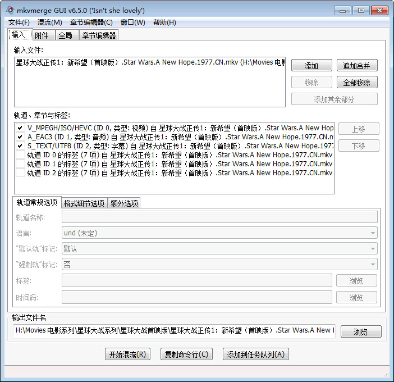Screen dimensions: 394x382
Task: Open the 语言 language dropdown
Action: tap(219, 233)
